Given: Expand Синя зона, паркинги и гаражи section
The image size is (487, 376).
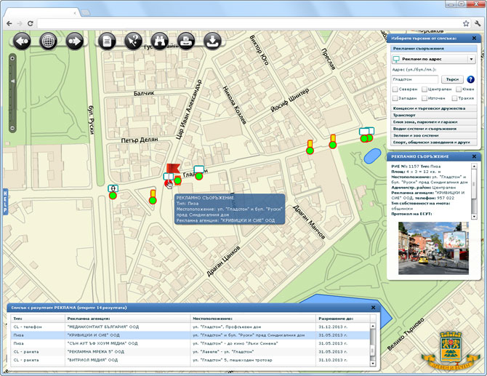Looking at the screenshot, I should 434,122.
